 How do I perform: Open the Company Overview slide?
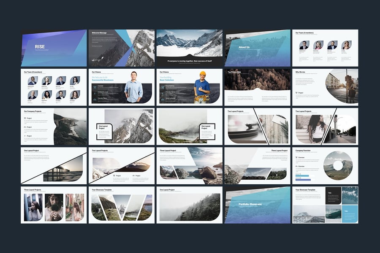pyautogui.click(x=325, y=165)
